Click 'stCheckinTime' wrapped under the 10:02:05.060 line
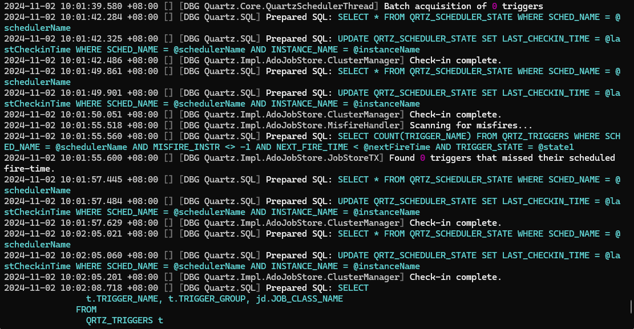The image size is (634, 329). [37, 266]
